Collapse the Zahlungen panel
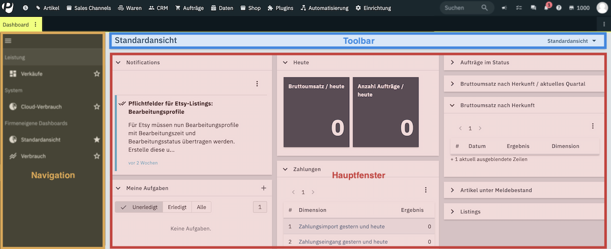Viewport: 611px width, 249px height. [x=285, y=169]
